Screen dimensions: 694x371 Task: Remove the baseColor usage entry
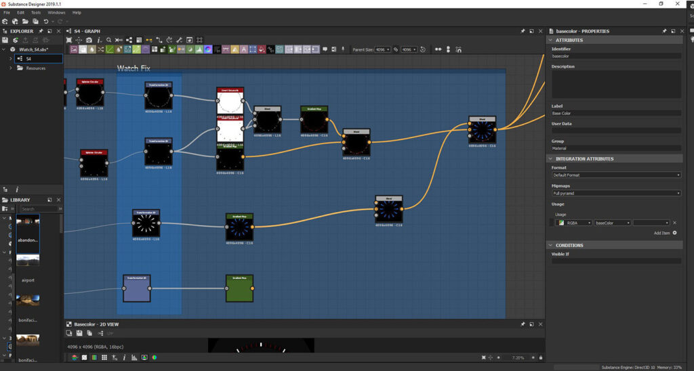pyautogui.click(x=674, y=223)
